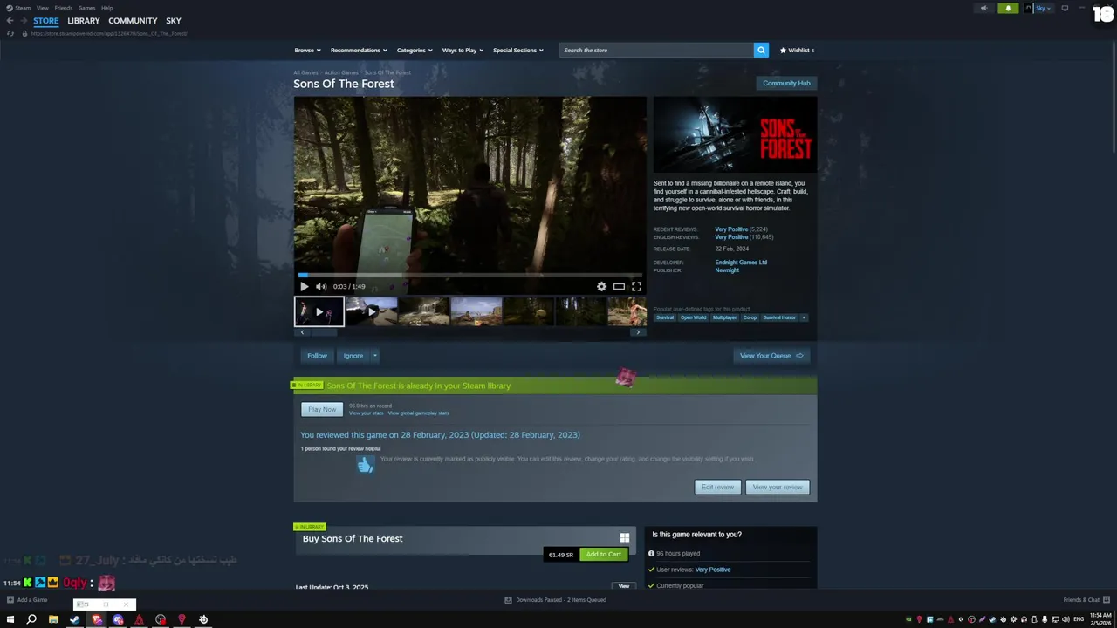Expand the Special Sections dropdown
This screenshot has height=628, width=1117.
[518, 50]
